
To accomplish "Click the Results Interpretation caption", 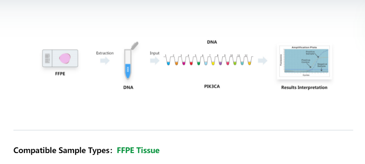I will coord(304,87).
